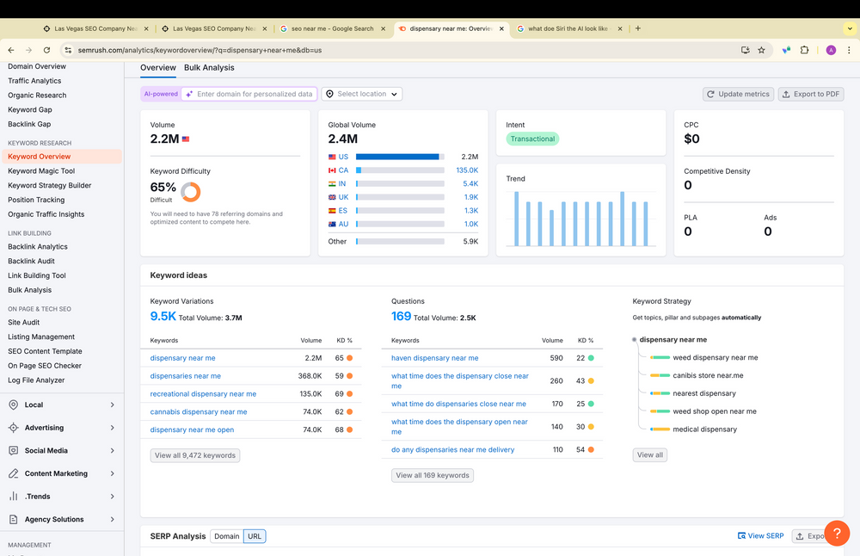
Task: Expand the Local sidebar section
Action: coord(112,405)
